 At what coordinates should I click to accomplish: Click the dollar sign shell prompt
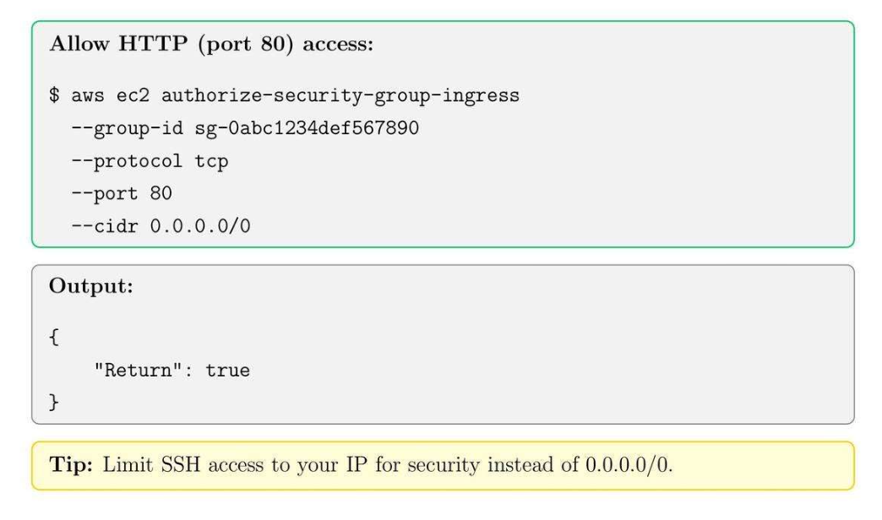click(54, 96)
